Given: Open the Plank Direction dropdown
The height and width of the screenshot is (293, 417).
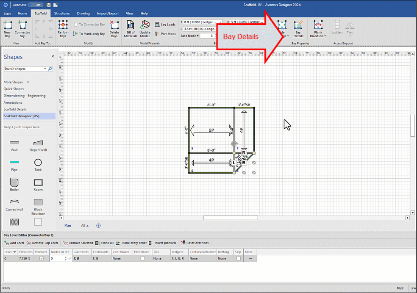Looking at the screenshot, I should coord(318,29).
